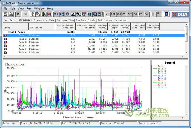Collapse the All Pairs group

[x=10, y=32]
